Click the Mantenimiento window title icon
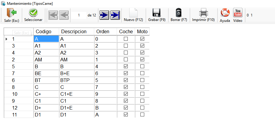Screen dimensions: 275x126 coord(3,3)
